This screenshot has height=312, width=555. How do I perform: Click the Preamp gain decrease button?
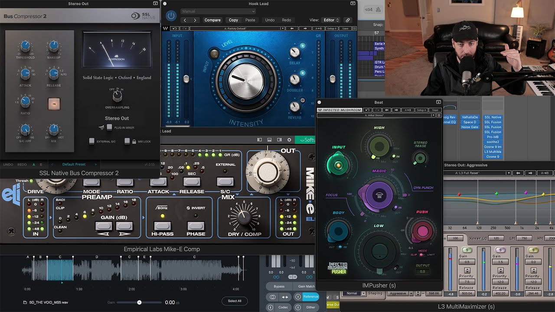point(104,226)
